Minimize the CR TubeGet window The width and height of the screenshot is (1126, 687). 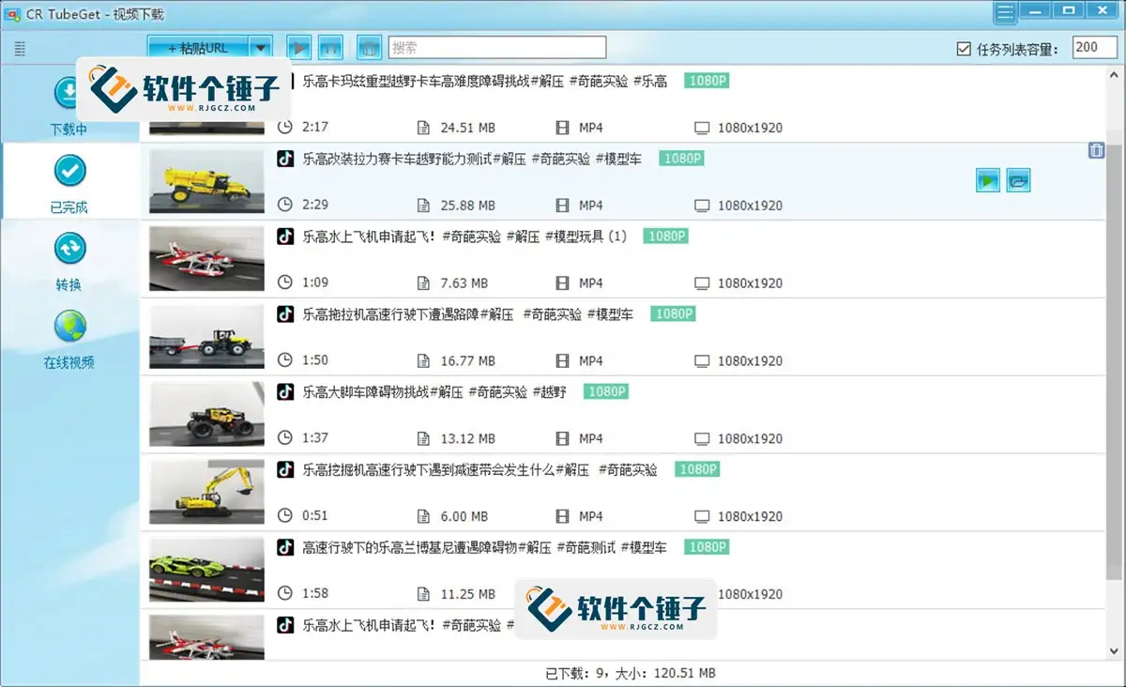[1034, 11]
